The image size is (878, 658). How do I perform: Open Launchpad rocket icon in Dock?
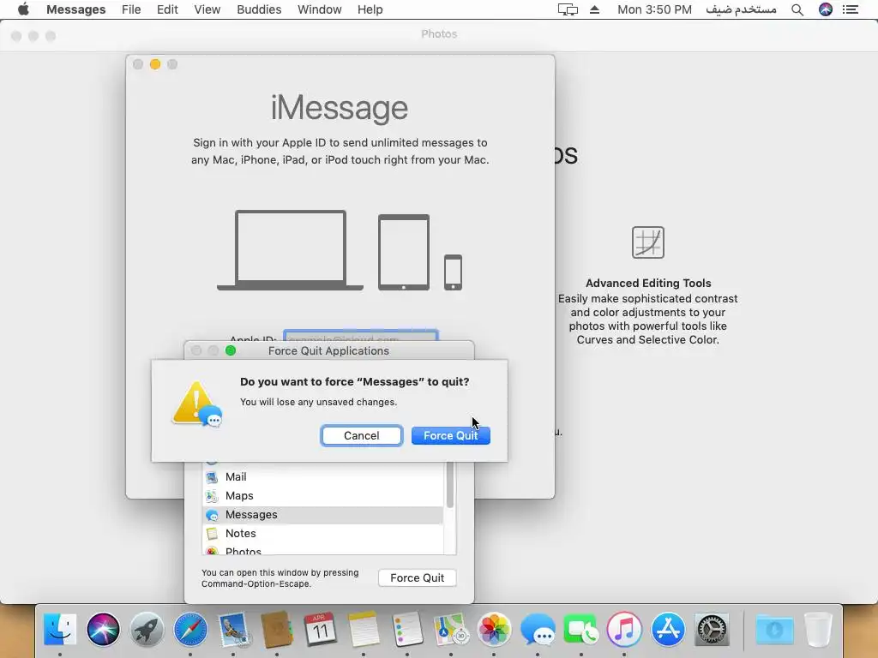[x=147, y=629]
